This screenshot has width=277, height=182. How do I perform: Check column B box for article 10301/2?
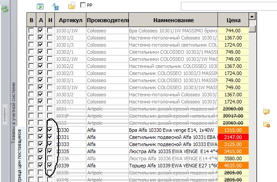coord(31,37)
